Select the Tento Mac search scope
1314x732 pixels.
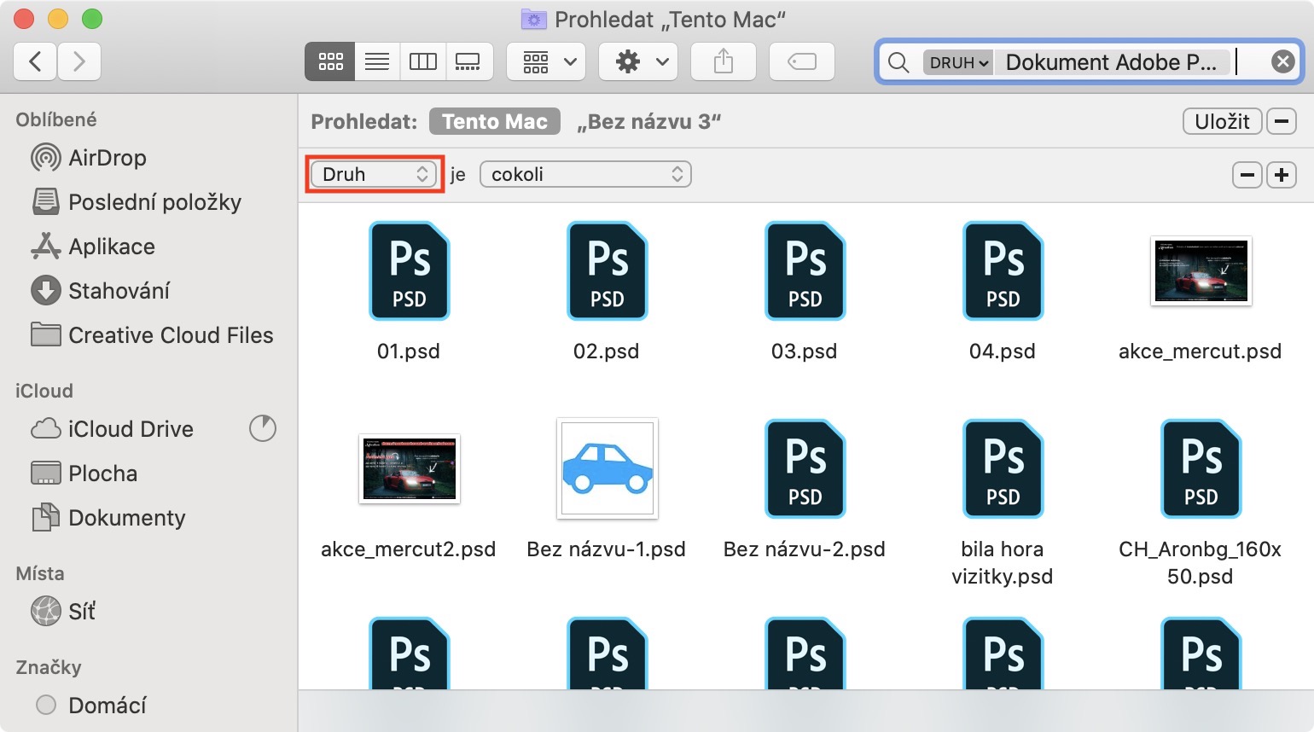pyautogui.click(x=494, y=121)
